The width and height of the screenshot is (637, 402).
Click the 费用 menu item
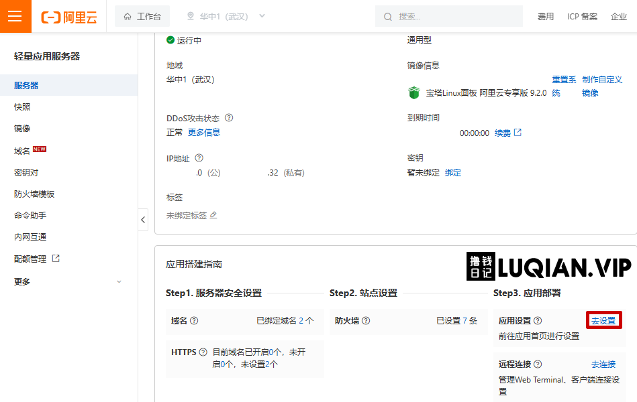[x=546, y=16]
